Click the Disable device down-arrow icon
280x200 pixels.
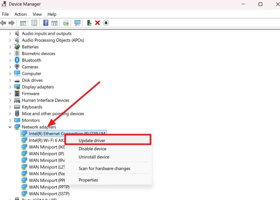tap(106, 22)
